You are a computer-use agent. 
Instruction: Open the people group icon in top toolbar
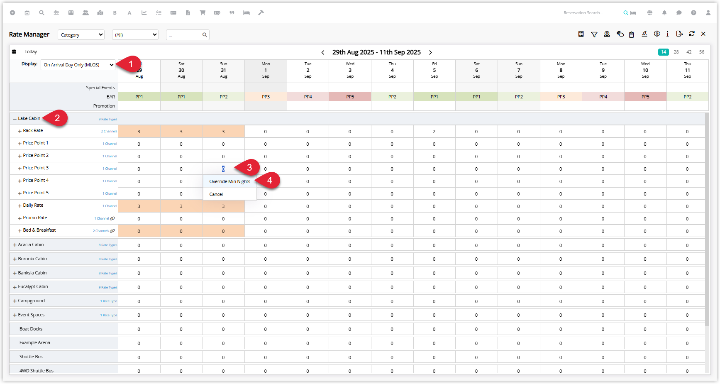coord(85,13)
